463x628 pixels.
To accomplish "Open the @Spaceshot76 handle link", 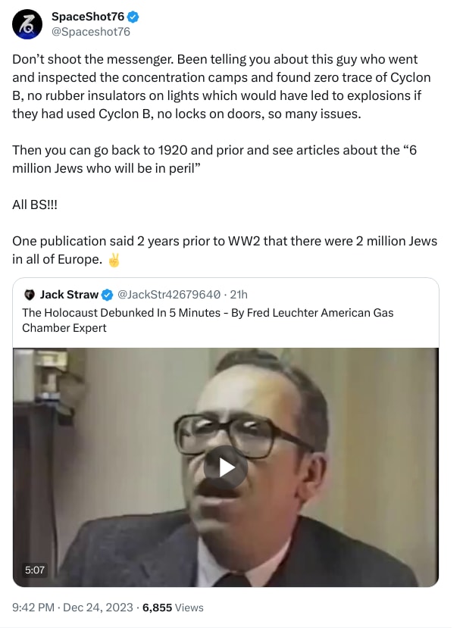I will 91,32.
